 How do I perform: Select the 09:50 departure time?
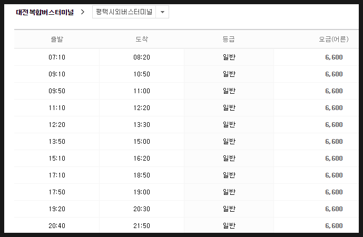point(57,91)
